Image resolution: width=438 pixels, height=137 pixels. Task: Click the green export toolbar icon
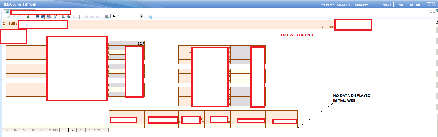(29, 17)
